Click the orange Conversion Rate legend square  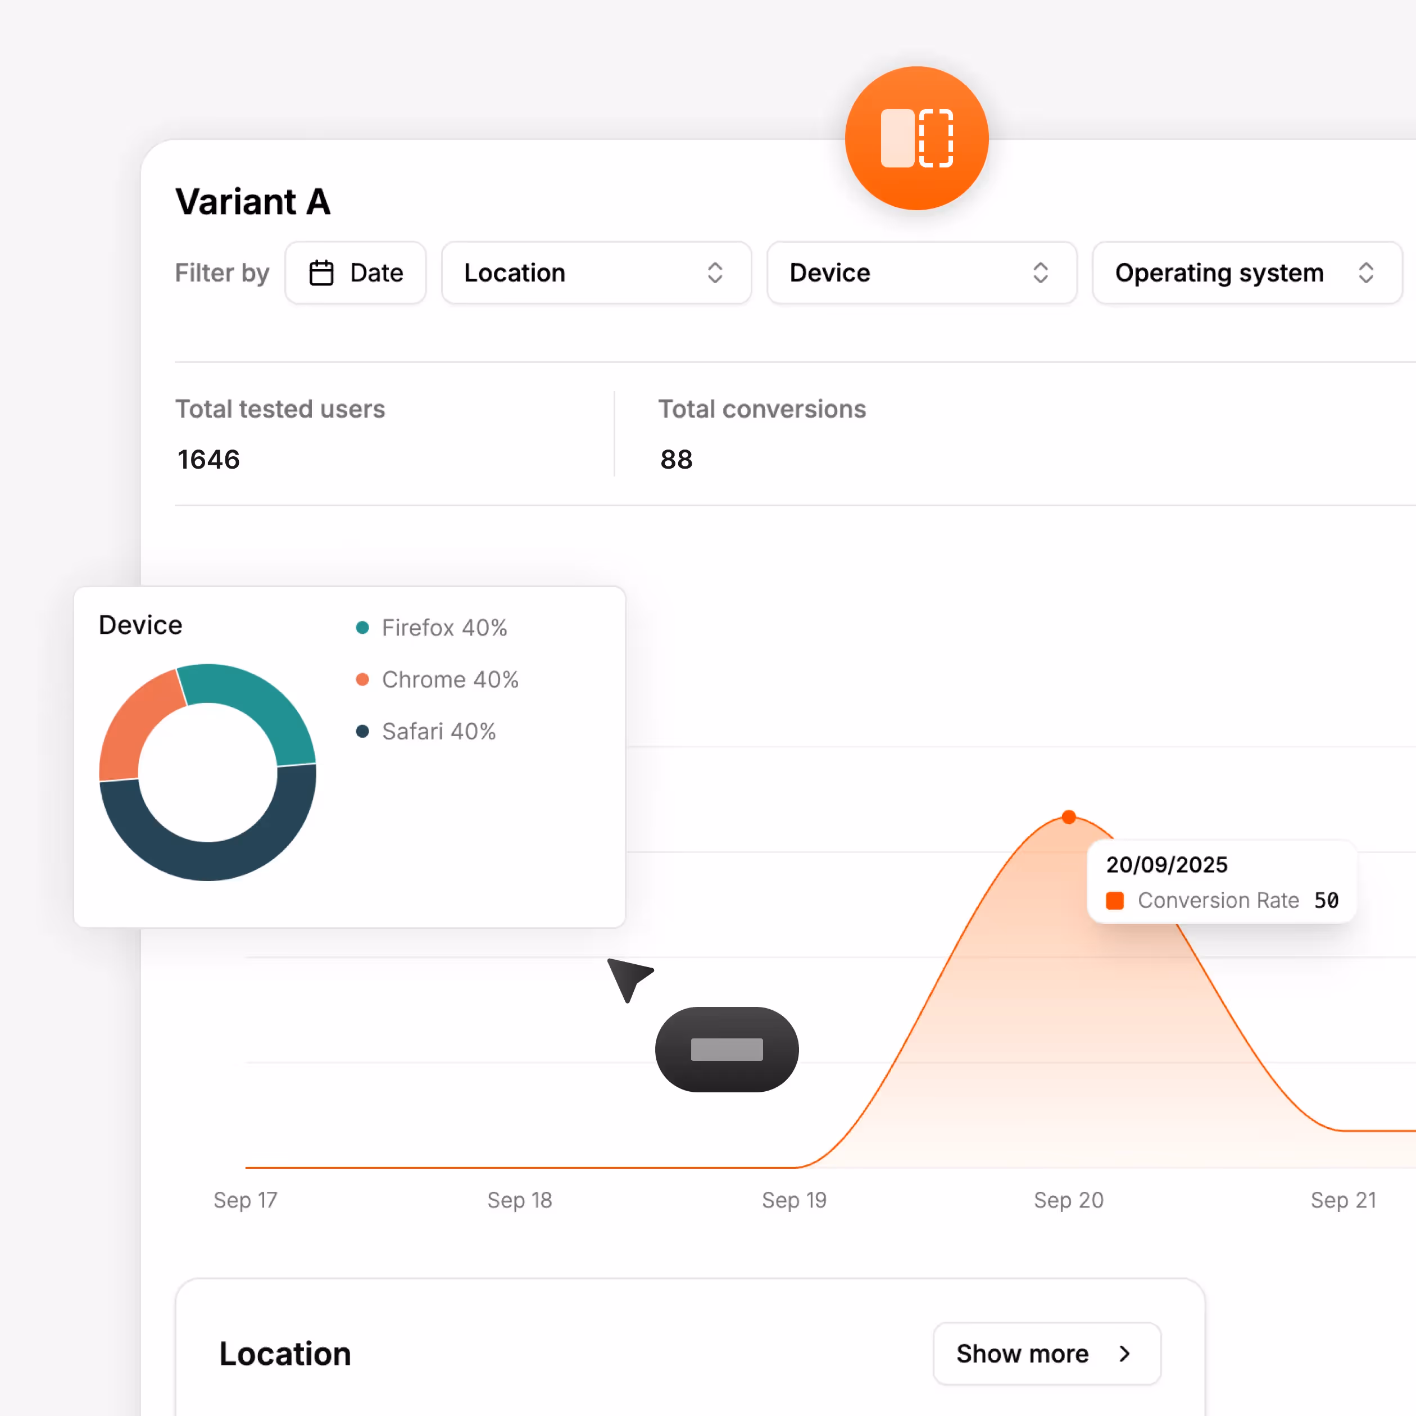pyautogui.click(x=1114, y=900)
